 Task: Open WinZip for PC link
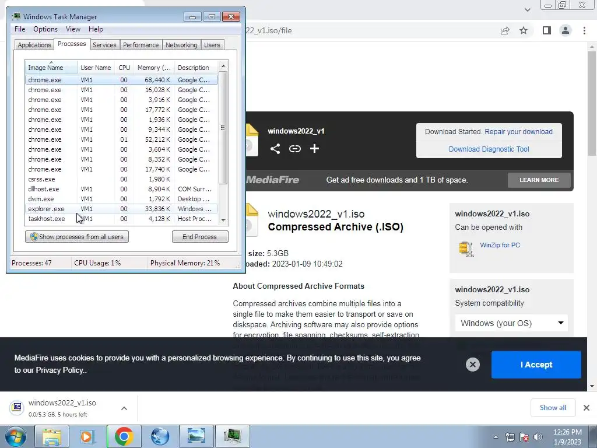pyautogui.click(x=500, y=245)
